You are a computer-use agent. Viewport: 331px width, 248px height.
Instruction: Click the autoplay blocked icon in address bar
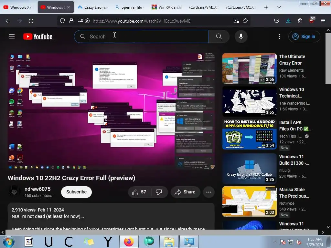click(87, 21)
